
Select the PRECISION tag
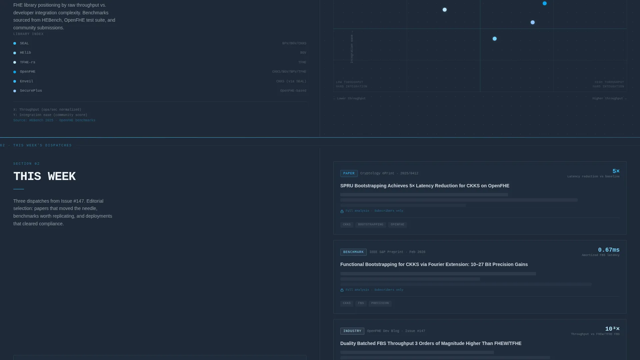click(x=380, y=303)
